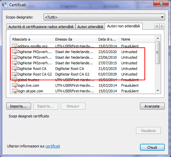Click the date 27/07/2015 cell

point(108,63)
